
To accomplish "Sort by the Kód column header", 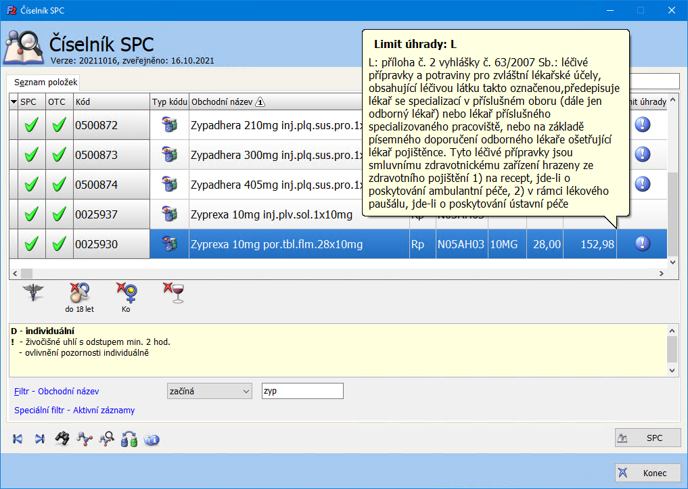I will pyautogui.click(x=112, y=101).
